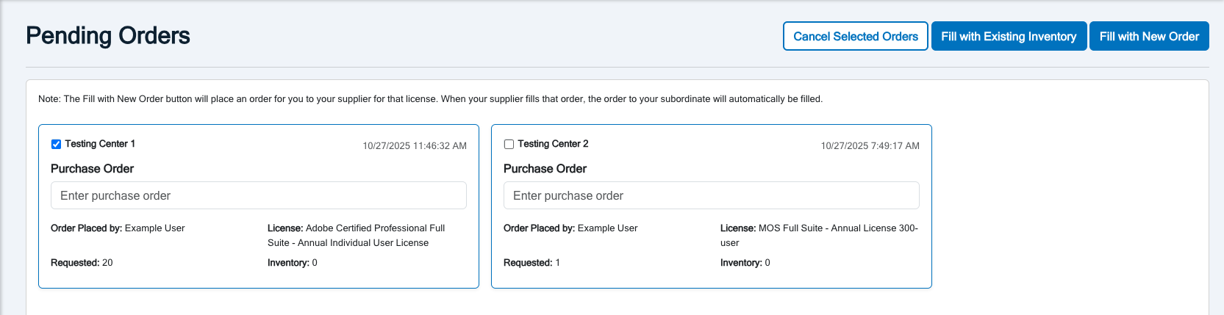
Task: Click Inventory: 0 in Testing Center 2 card
Action: coord(745,262)
